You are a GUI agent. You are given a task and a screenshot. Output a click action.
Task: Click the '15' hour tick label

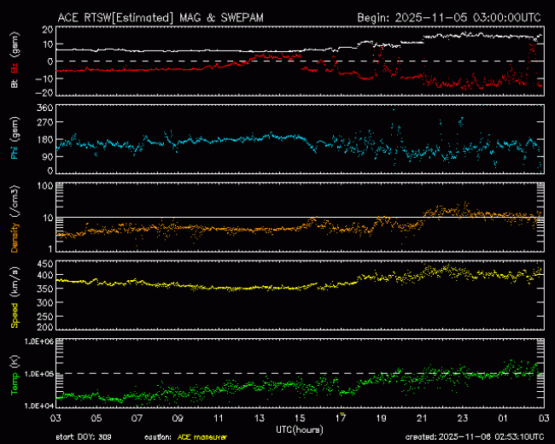300,418
